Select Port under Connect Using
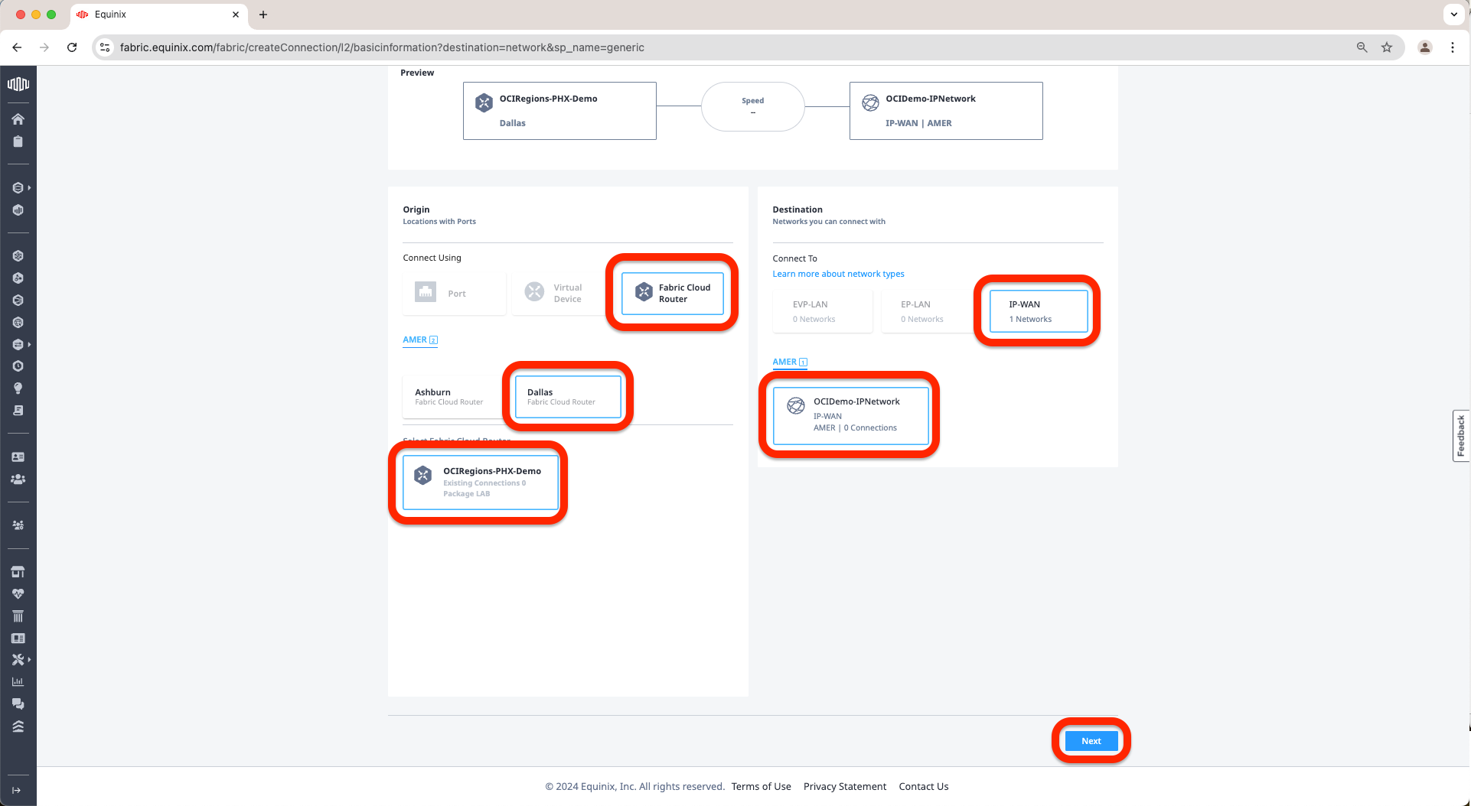1471x806 pixels. (x=454, y=293)
